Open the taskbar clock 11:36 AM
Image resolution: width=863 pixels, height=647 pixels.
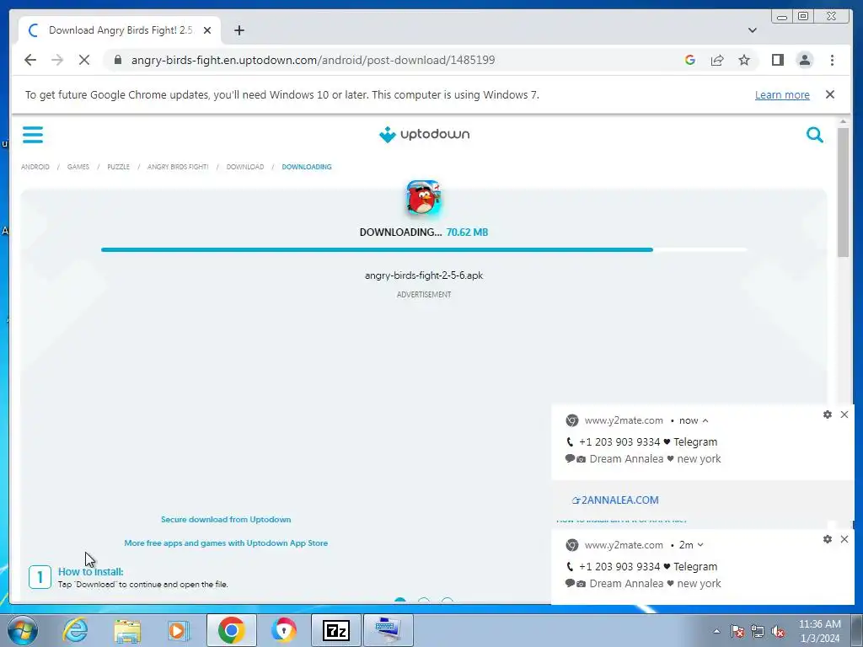[x=819, y=631]
